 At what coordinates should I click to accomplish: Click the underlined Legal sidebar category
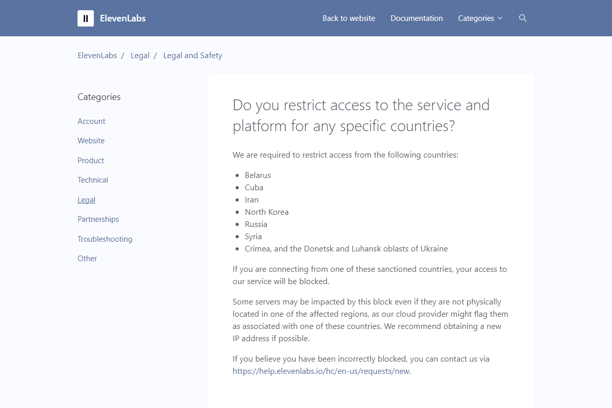tap(86, 200)
